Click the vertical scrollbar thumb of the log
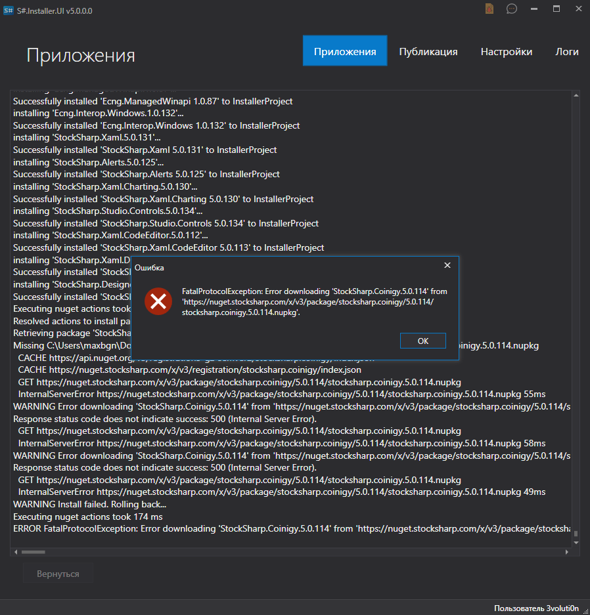The width and height of the screenshot is (590, 615). 576,534
